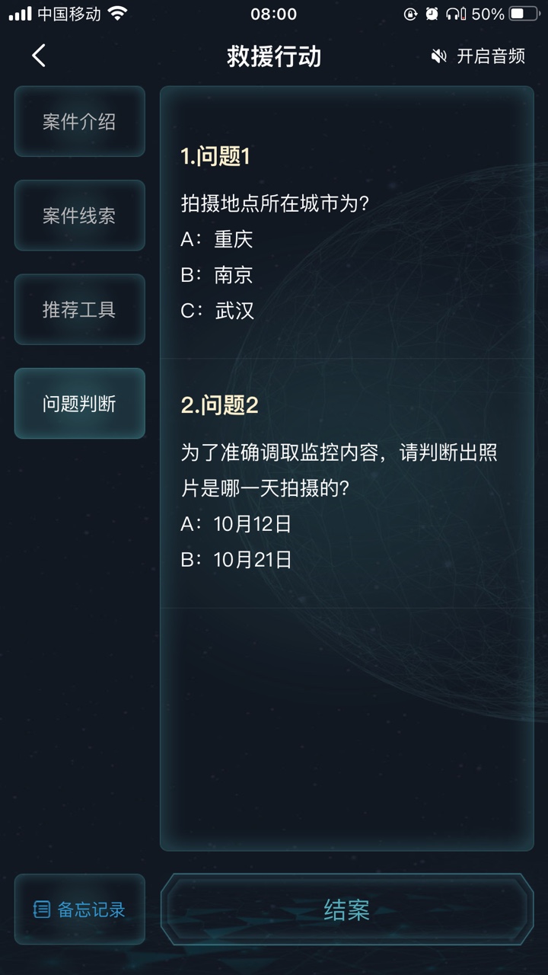Open the 推荐工具 tab

point(79,309)
